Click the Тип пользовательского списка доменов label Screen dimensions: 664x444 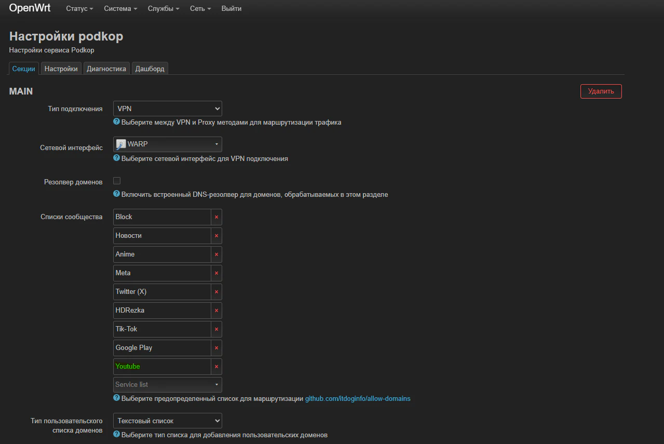point(66,426)
